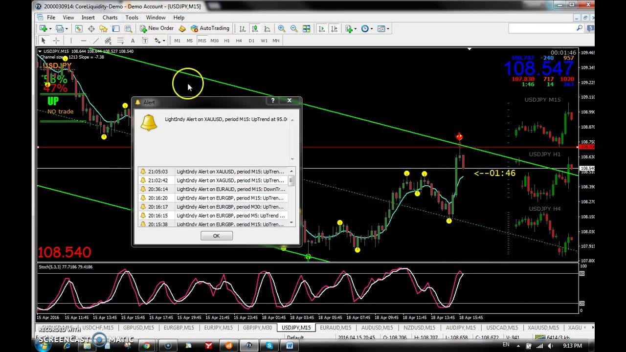Image resolution: width=626 pixels, height=352 pixels.
Task: Open the Help menu
Action: 179,18
